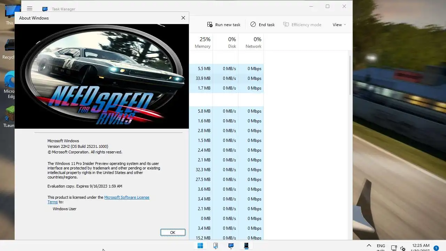Select the 0 MB memory cell
The height and width of the screenshot is (251, 446).
201,219
